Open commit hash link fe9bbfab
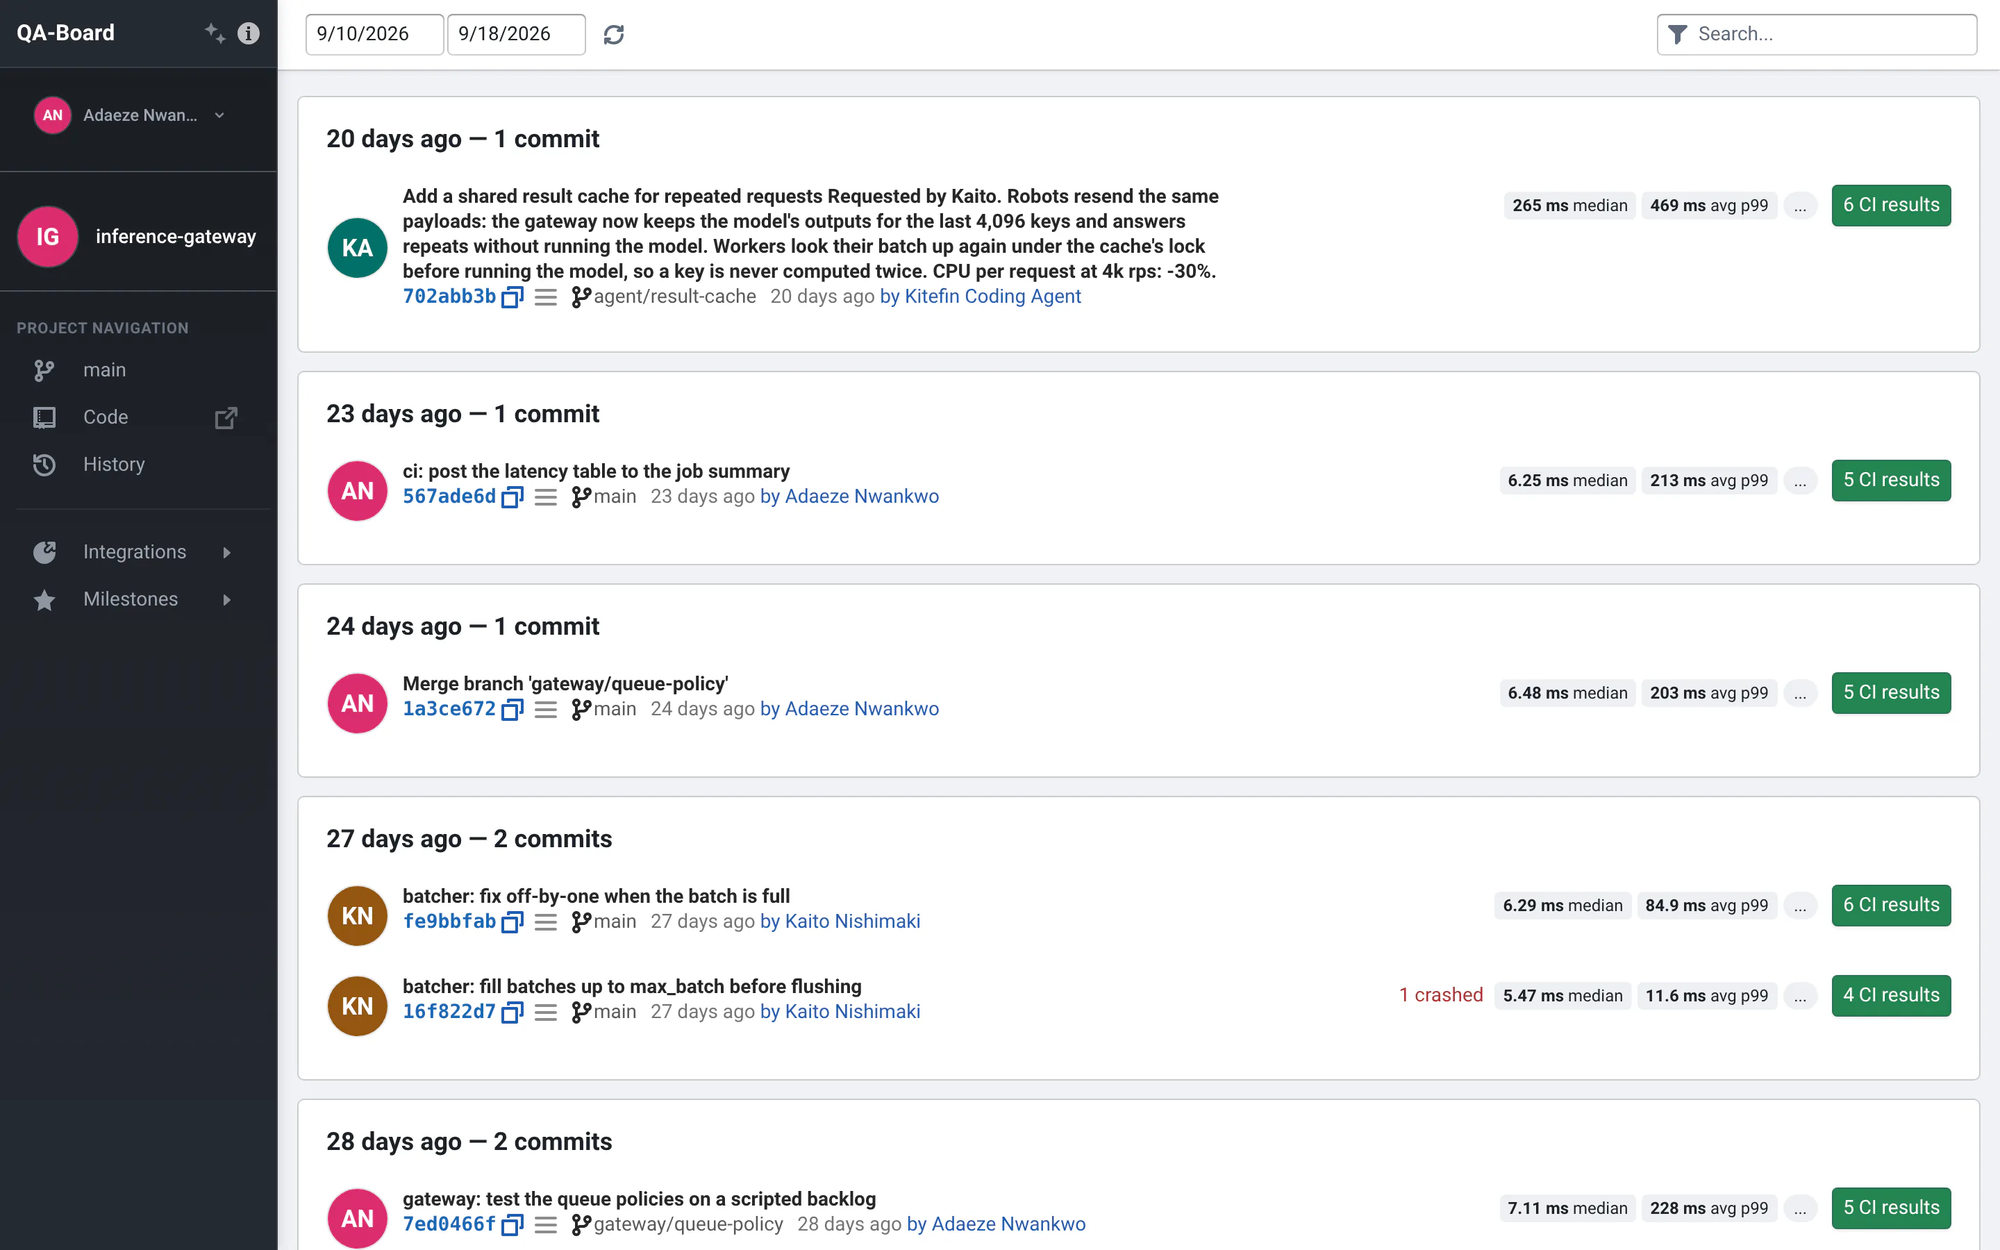 pos(449,922)
